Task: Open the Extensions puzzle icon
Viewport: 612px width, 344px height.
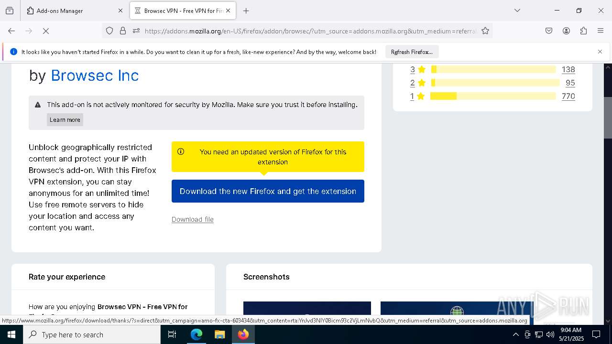Action: pos(583,31)
